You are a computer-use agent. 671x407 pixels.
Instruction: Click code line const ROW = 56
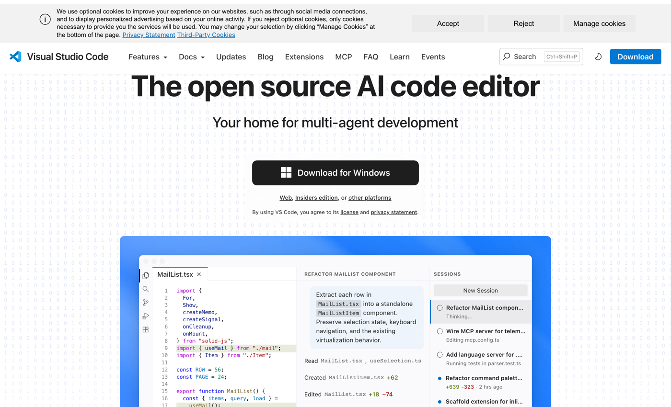(x=200, y=370)
